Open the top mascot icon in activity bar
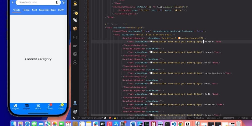Screen dimensions: 252x126 [x=75, y=3]
